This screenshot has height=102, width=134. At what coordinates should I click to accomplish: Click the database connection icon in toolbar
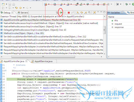pyautogui.click(x=77, y=4)
